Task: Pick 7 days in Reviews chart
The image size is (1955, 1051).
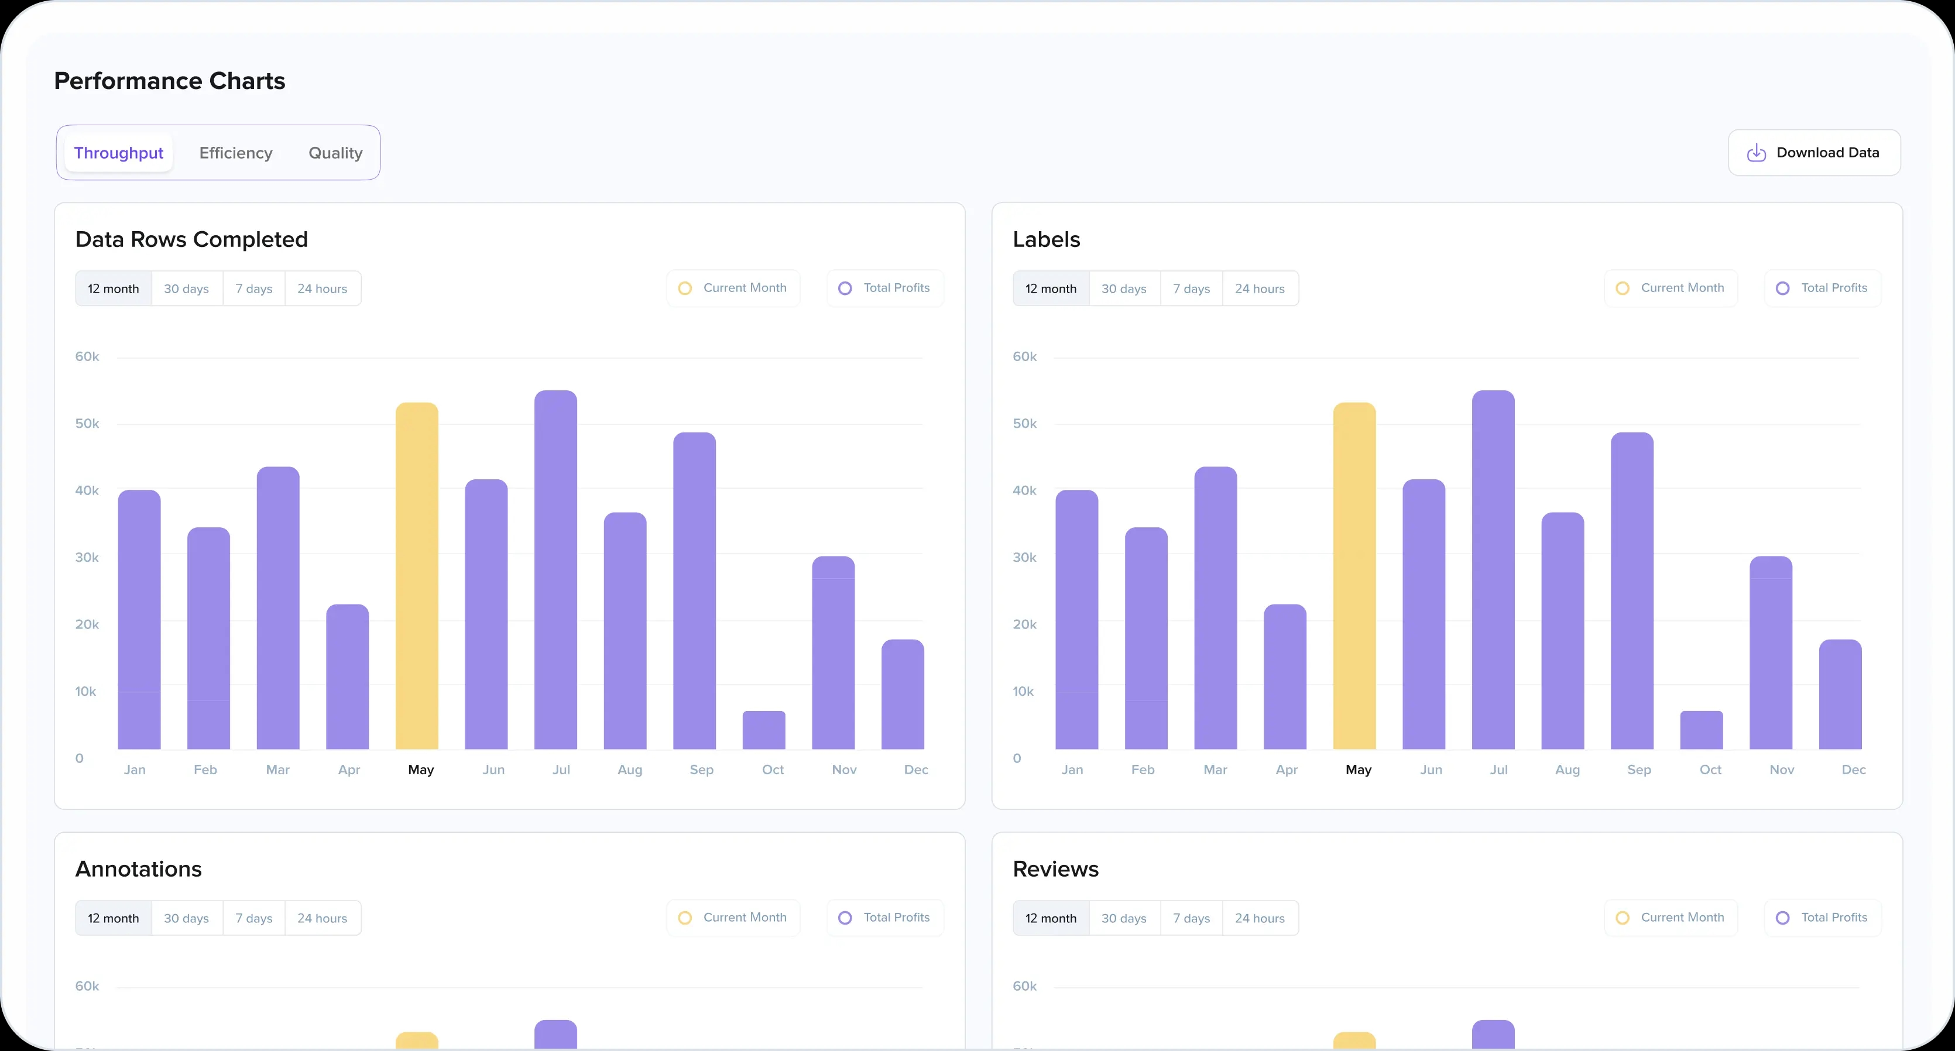Action: pyautogui.click(x=1192, y=918)
